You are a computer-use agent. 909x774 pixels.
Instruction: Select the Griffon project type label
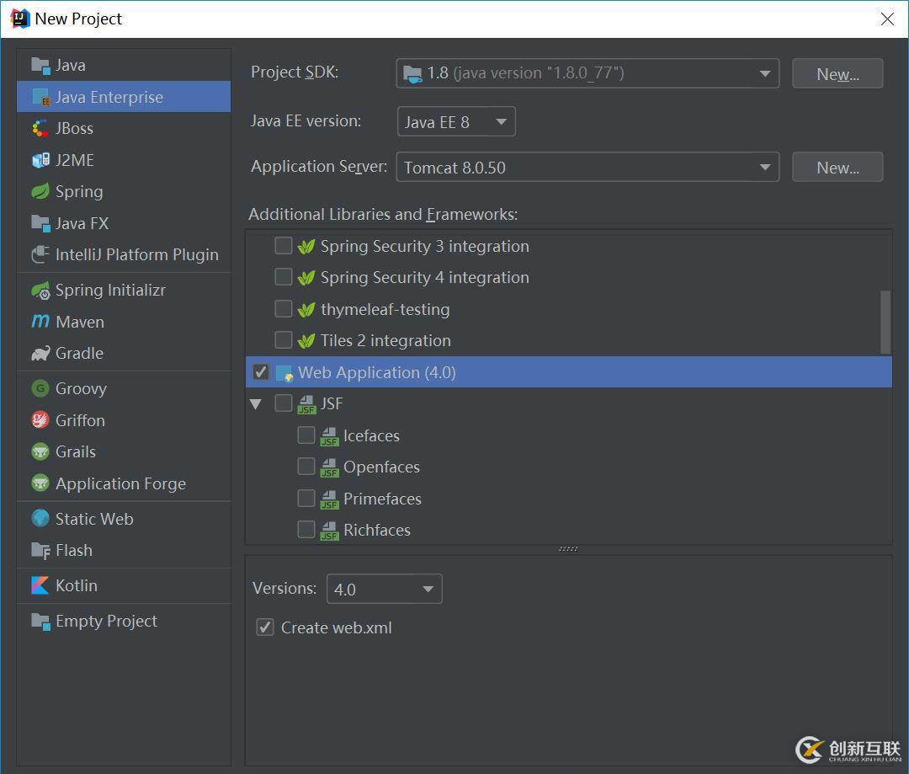tap(80, 420)
